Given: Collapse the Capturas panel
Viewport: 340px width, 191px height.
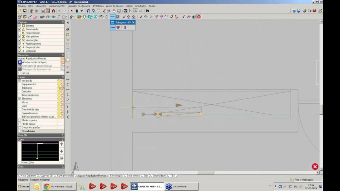Looking at the screenshot, I should [62, 22].
